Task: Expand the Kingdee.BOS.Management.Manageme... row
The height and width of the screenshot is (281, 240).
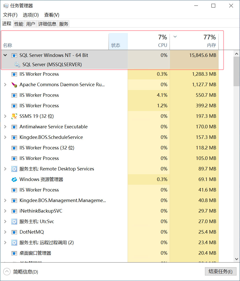Action: pos(5,200)
